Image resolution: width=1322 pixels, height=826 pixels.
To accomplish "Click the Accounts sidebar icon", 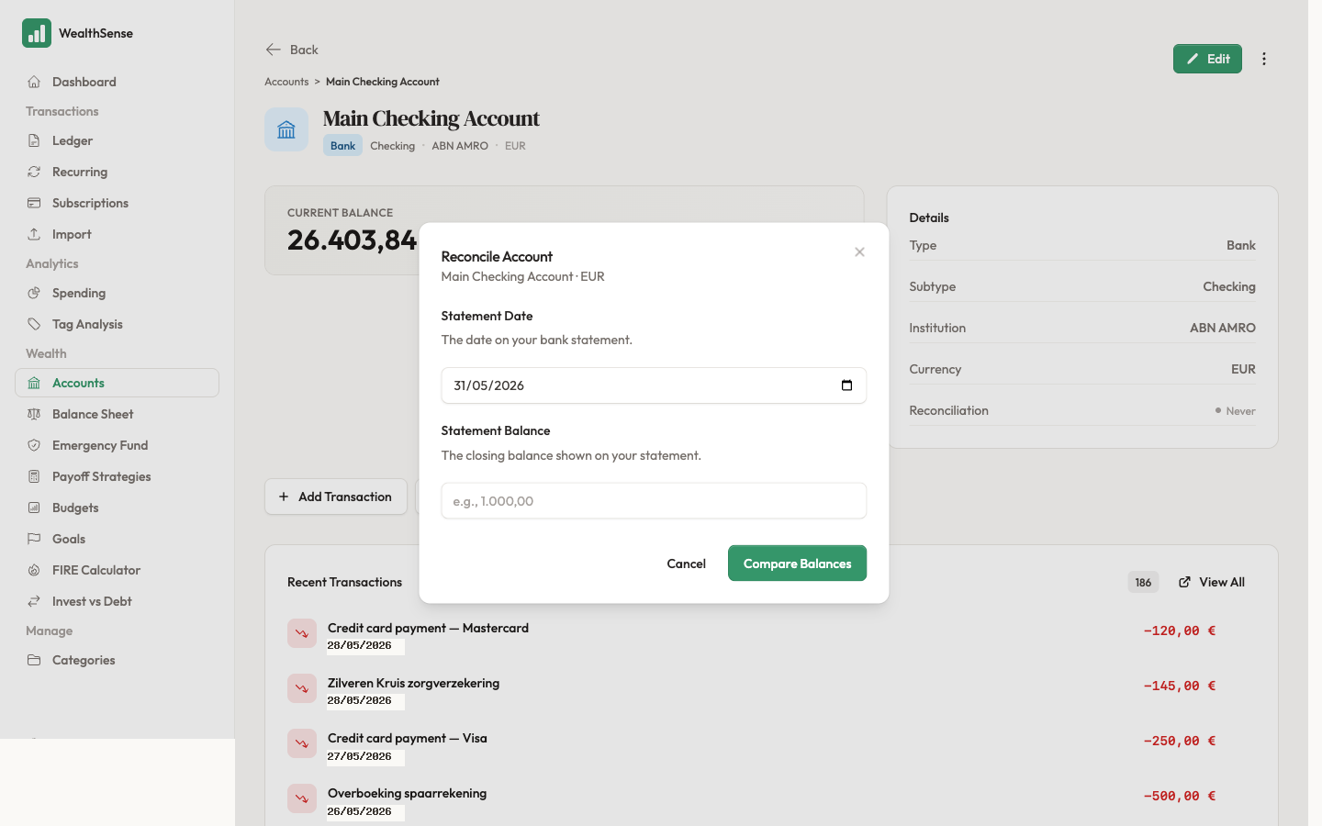I will [x=34, y=383].
